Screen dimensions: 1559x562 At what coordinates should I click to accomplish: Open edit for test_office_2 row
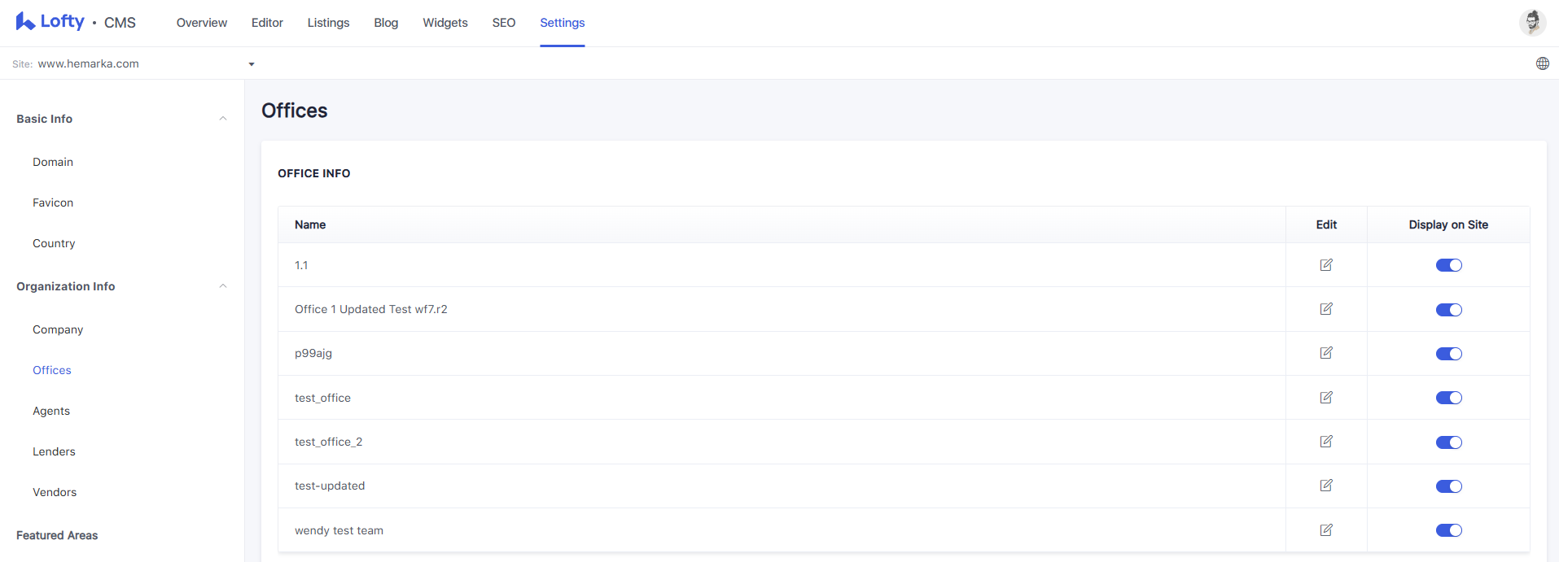click(x=1326, y=442)
